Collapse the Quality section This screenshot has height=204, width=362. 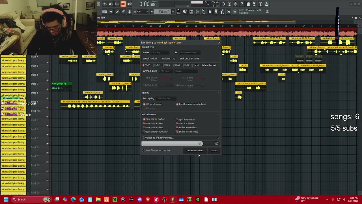pyautogui.click(x=219, y=93)
